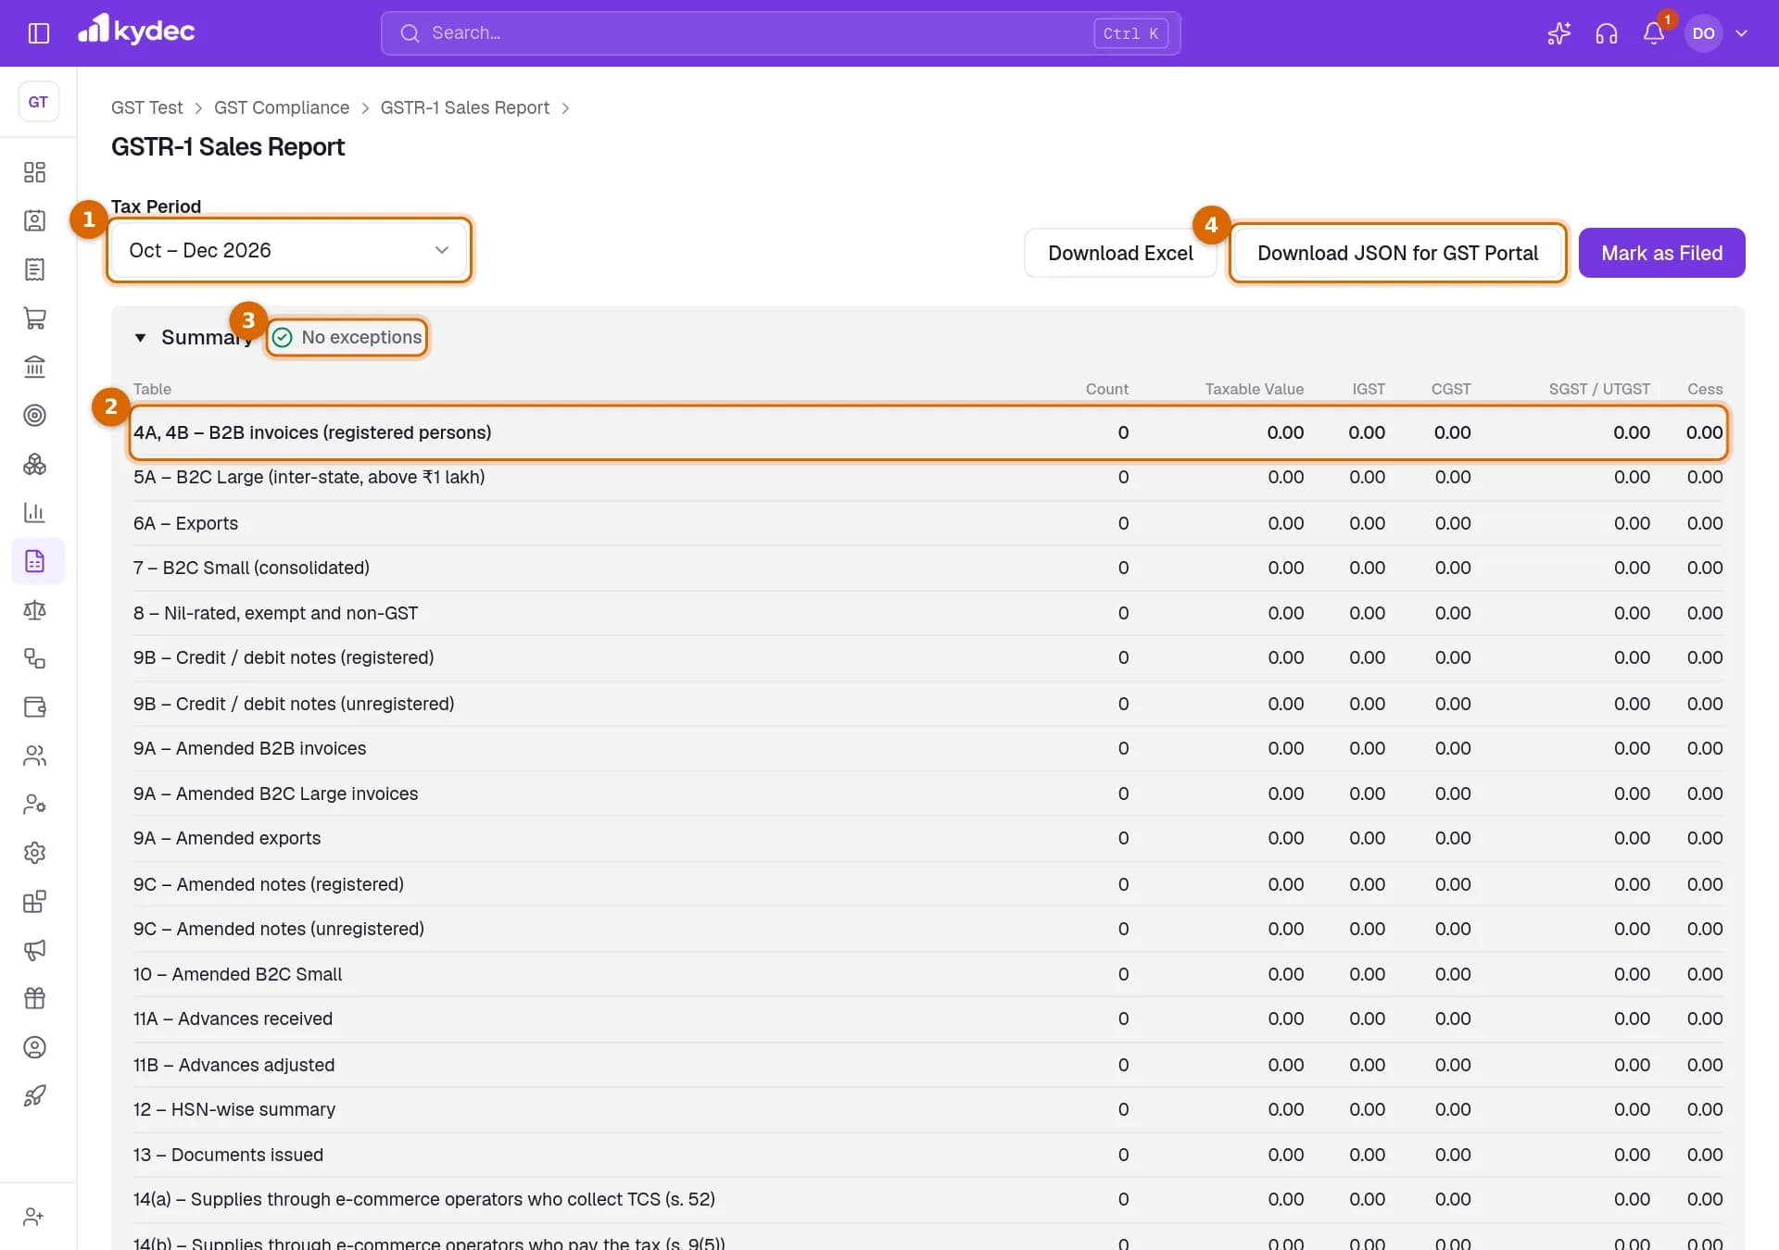Open the notifications bell
This screenshot has height=1250, width=1779.
point(1654,33)
